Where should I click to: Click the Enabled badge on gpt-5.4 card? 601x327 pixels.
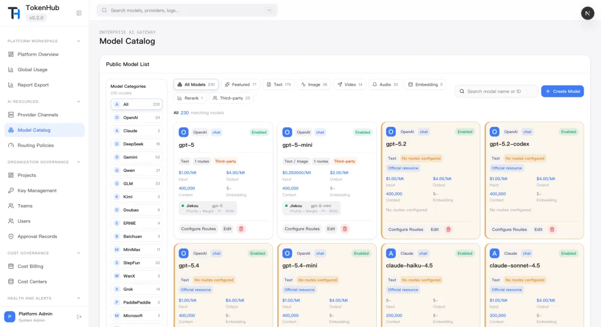point(258,254)
